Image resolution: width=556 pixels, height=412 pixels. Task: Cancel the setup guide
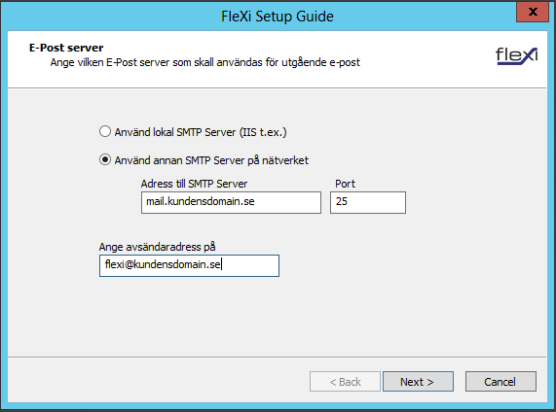tap(500, 382)
